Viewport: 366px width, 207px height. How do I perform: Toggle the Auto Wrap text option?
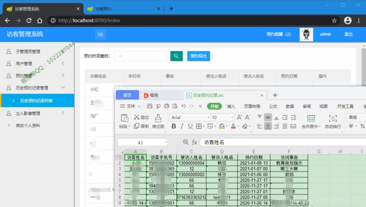pyautogui.click(x=333, y=121)
